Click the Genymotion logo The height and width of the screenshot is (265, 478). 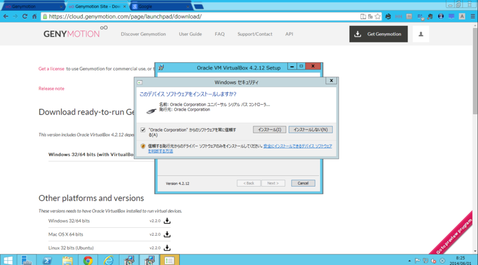[x=75, y=32]
